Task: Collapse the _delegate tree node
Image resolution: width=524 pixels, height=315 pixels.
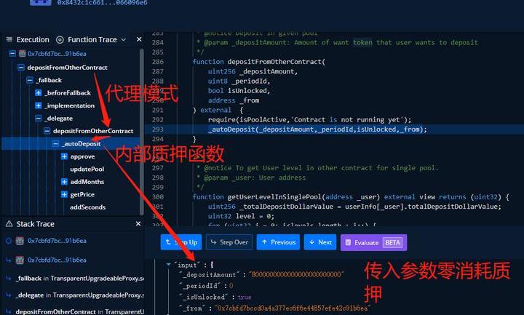Action: coord(39,118)
